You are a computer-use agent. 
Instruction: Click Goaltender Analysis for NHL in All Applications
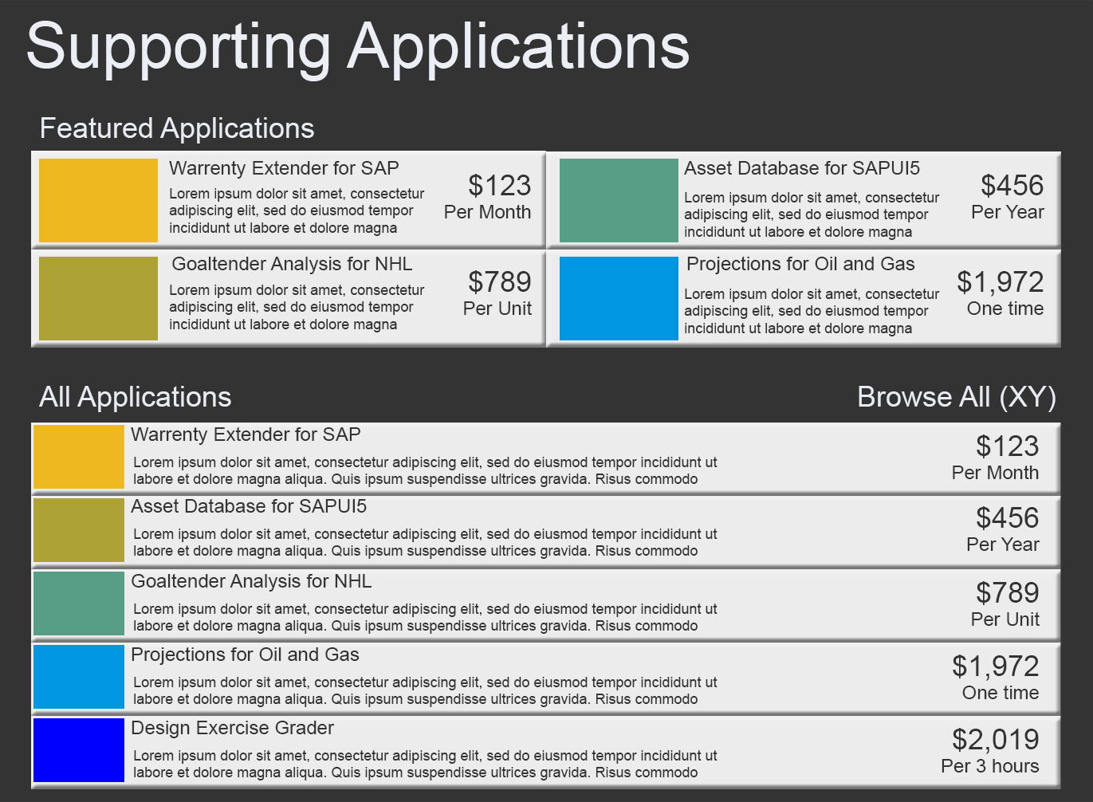pos(251,581)
